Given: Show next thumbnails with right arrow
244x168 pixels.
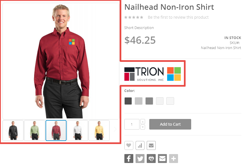Looking at the screenshot, I should pyautogui.click(x=115, y=129).
